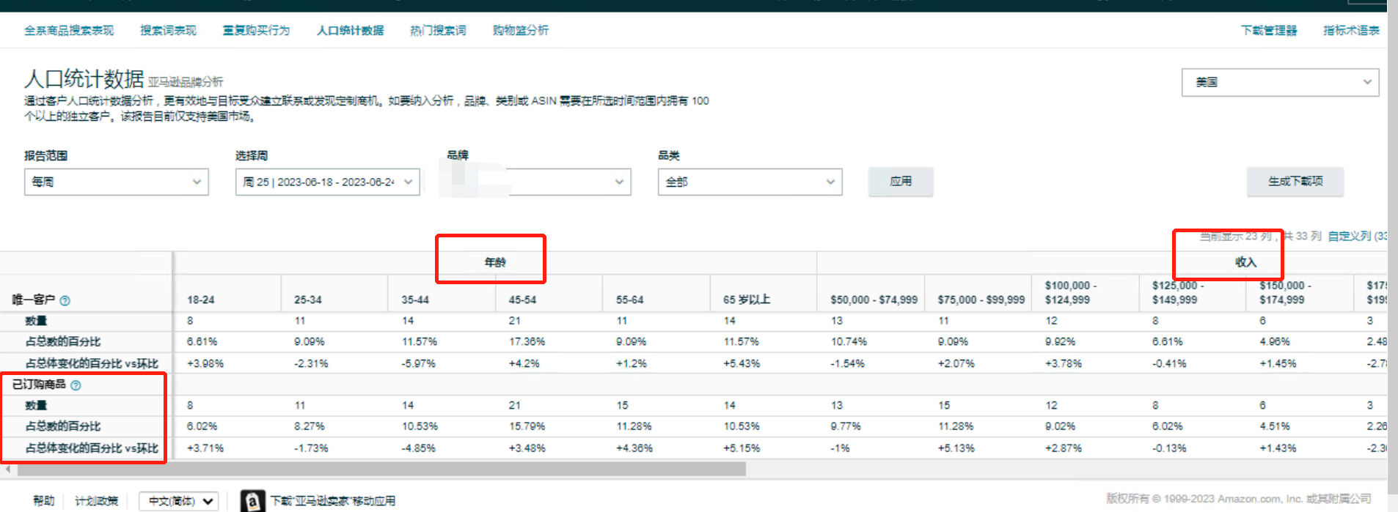This screenshot has height=512, width=1398.
Task: Open the 指标术语表 link
Action: pyautogui.click(x=1351, y=31)
